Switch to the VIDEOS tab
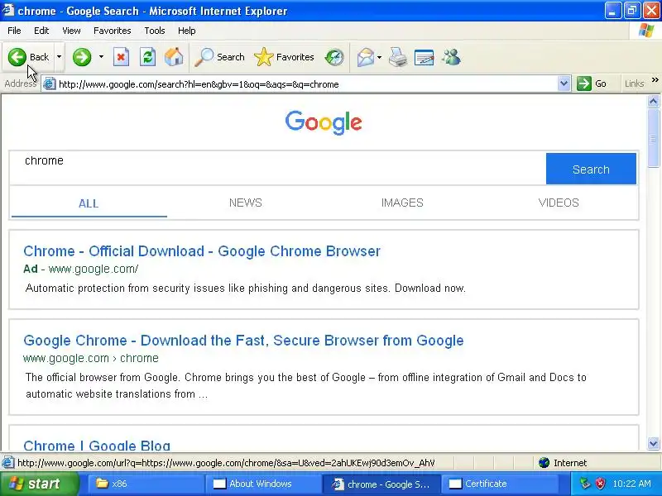 [x=559, y=203]
